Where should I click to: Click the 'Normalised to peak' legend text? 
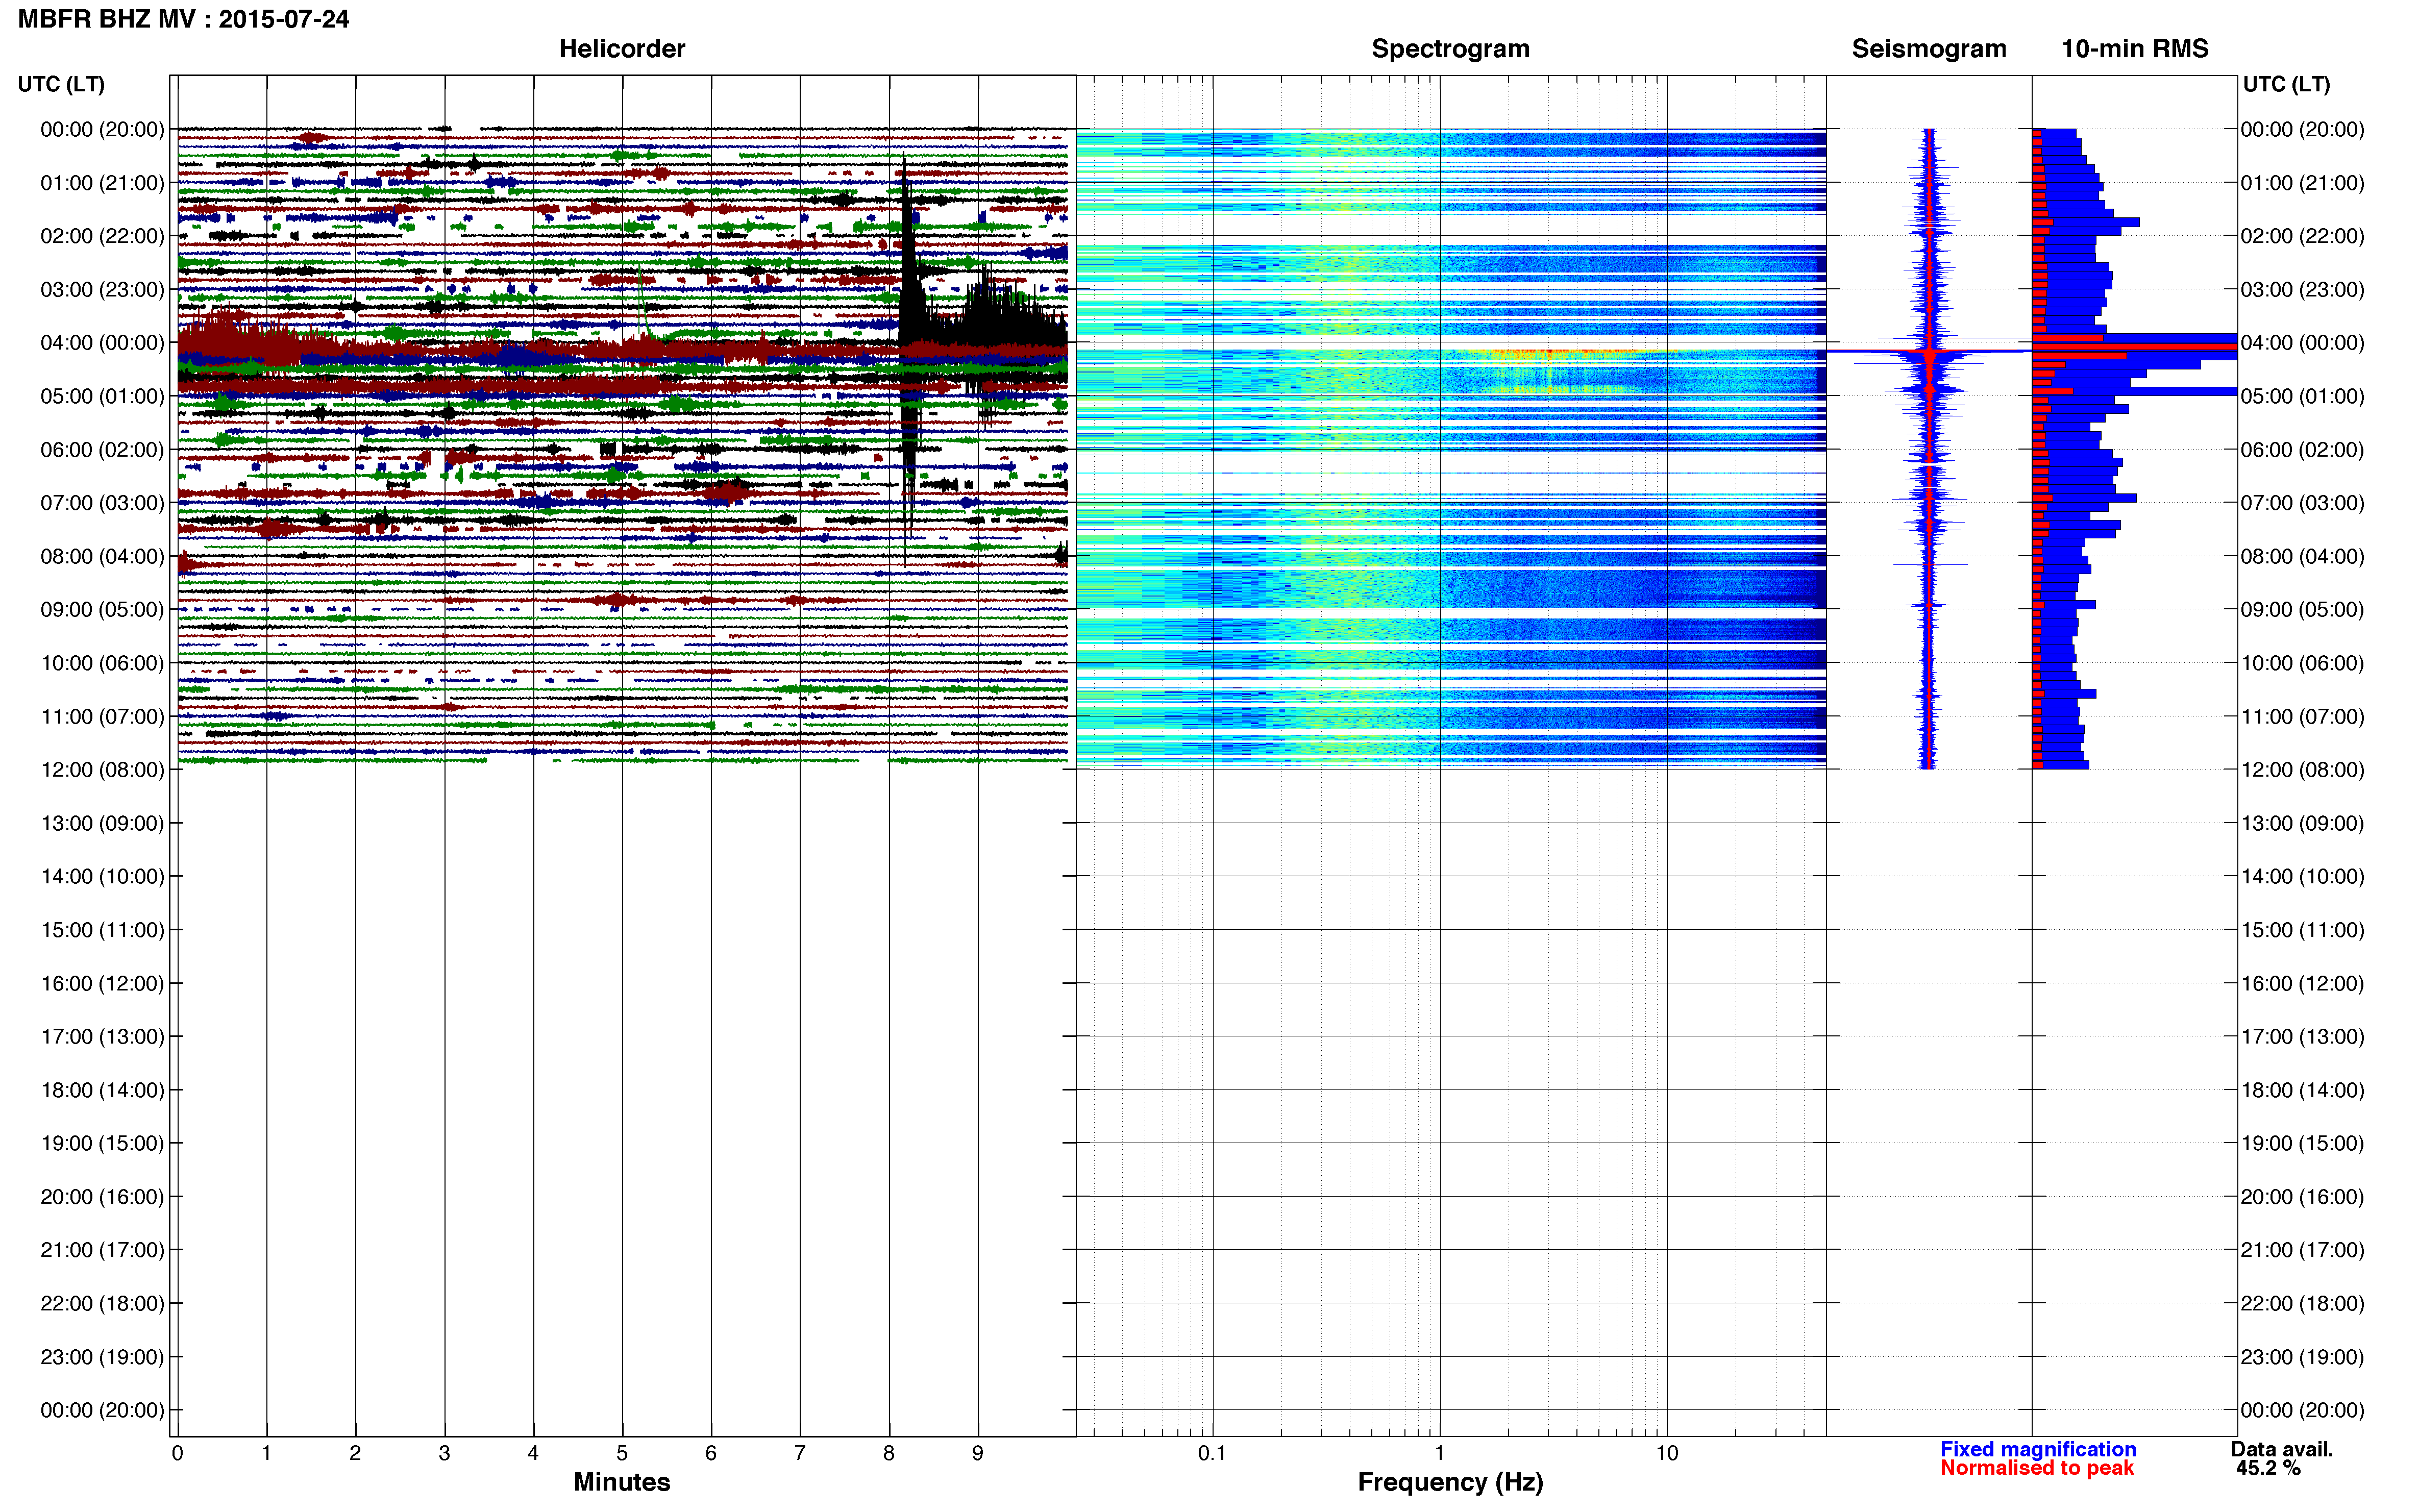point(2036,1468)
